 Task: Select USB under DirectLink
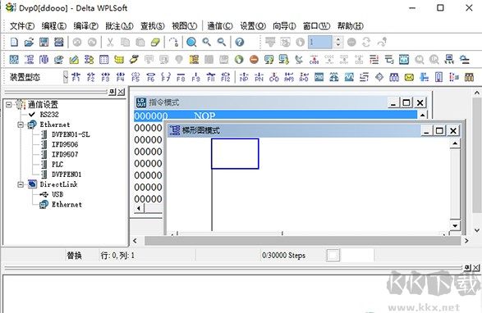tap(57, 194)
